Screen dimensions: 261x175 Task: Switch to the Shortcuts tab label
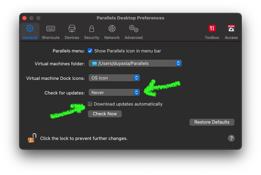[51, 37]
